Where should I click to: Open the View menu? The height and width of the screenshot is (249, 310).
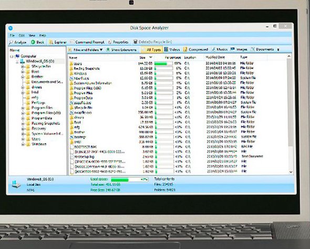point(32,35)
